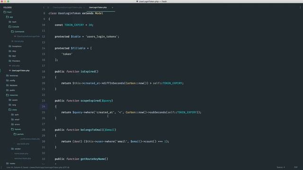Click the $fillable variable
The image size is (303, 170).
(78, 48)
